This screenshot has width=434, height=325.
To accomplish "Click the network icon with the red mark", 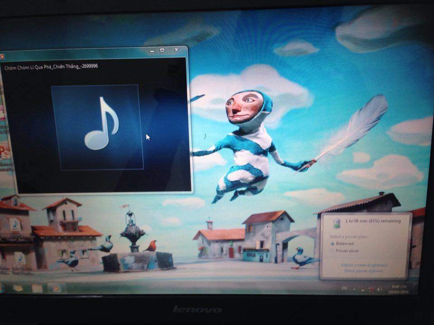I will tap(371, 289).
